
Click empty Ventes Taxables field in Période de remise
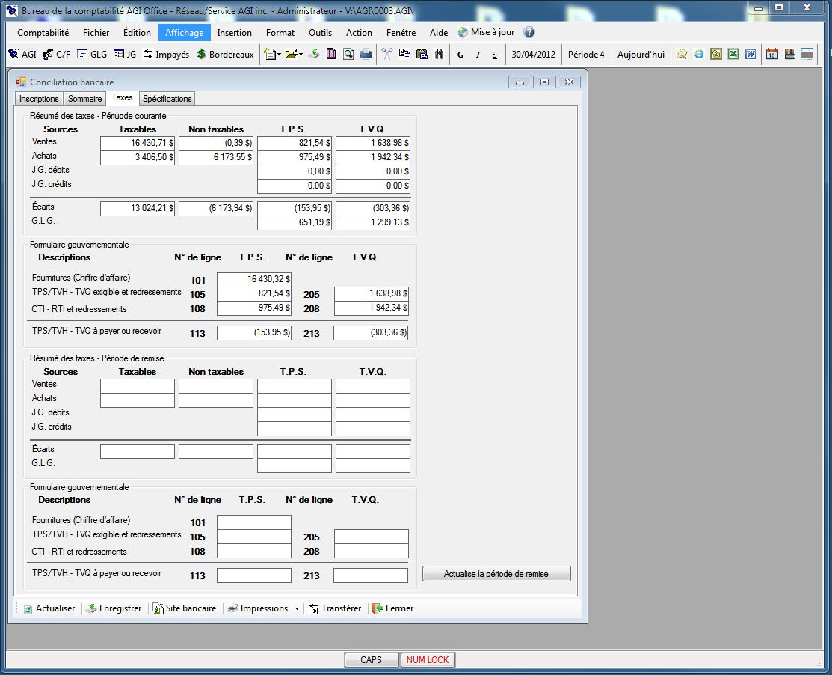[x=138, y=385]
